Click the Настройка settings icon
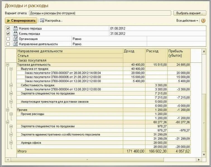 point(42,21)
